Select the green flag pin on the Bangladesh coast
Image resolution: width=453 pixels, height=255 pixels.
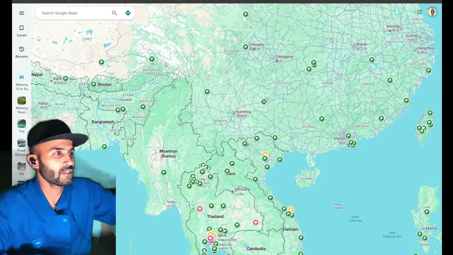(104, 147)
